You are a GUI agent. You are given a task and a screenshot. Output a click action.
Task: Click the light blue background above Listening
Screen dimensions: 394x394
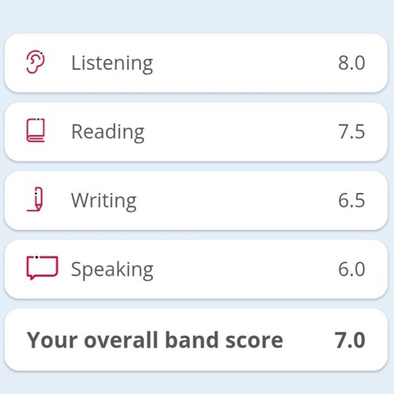coord(197,16)
